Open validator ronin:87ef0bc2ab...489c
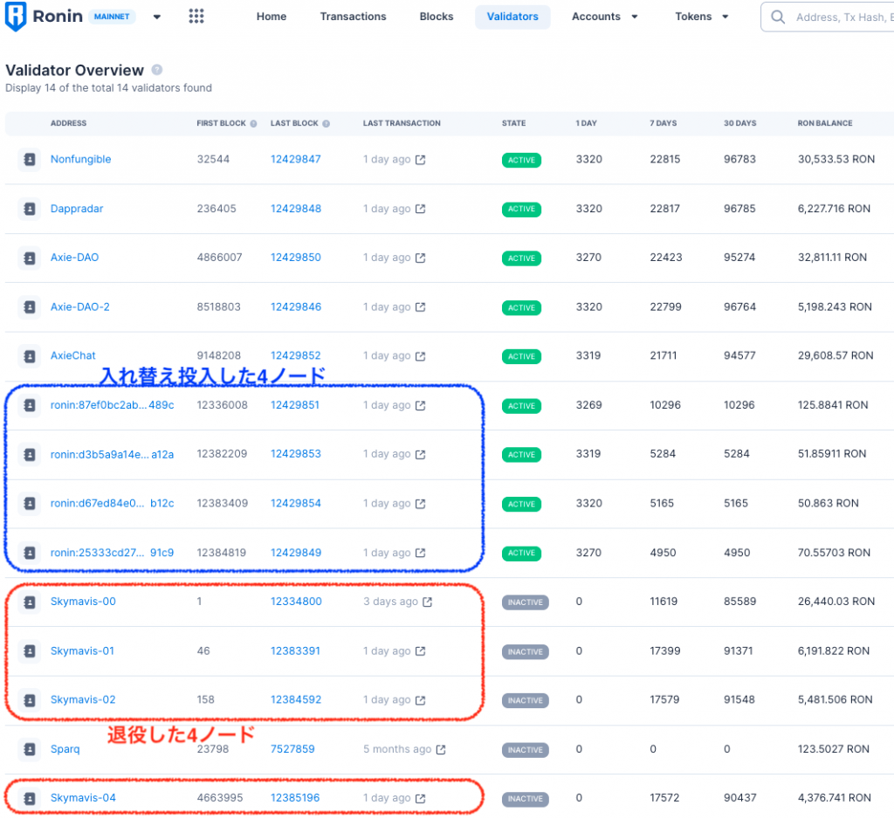 click(113, 405)
